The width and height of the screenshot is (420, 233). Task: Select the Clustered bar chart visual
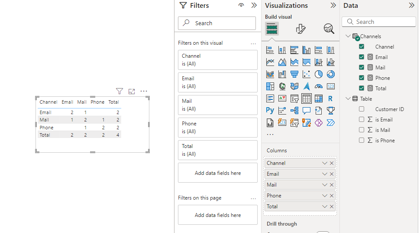tap(294, 50)
